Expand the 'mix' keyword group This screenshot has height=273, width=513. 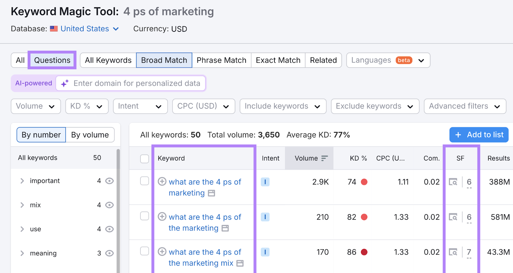[22, 205]
